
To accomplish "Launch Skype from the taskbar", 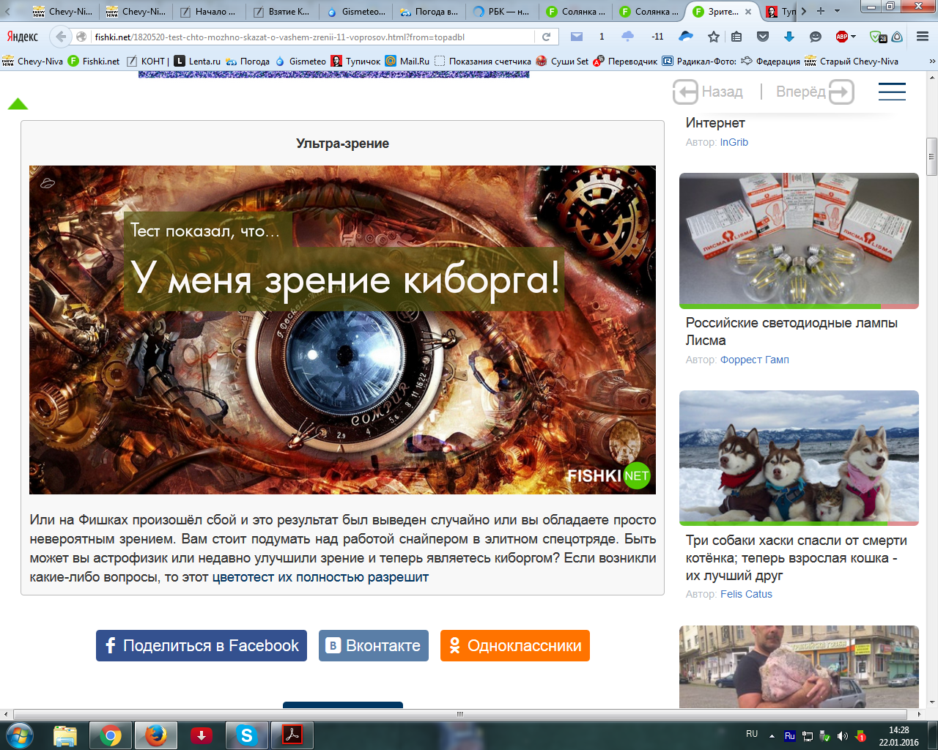I will [247, 735].
